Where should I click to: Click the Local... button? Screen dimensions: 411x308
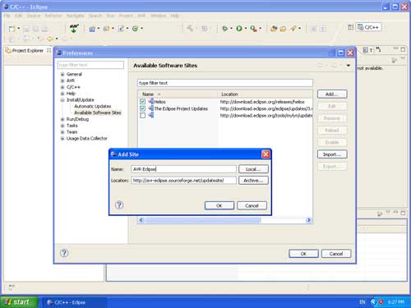(x=253, y=169)
